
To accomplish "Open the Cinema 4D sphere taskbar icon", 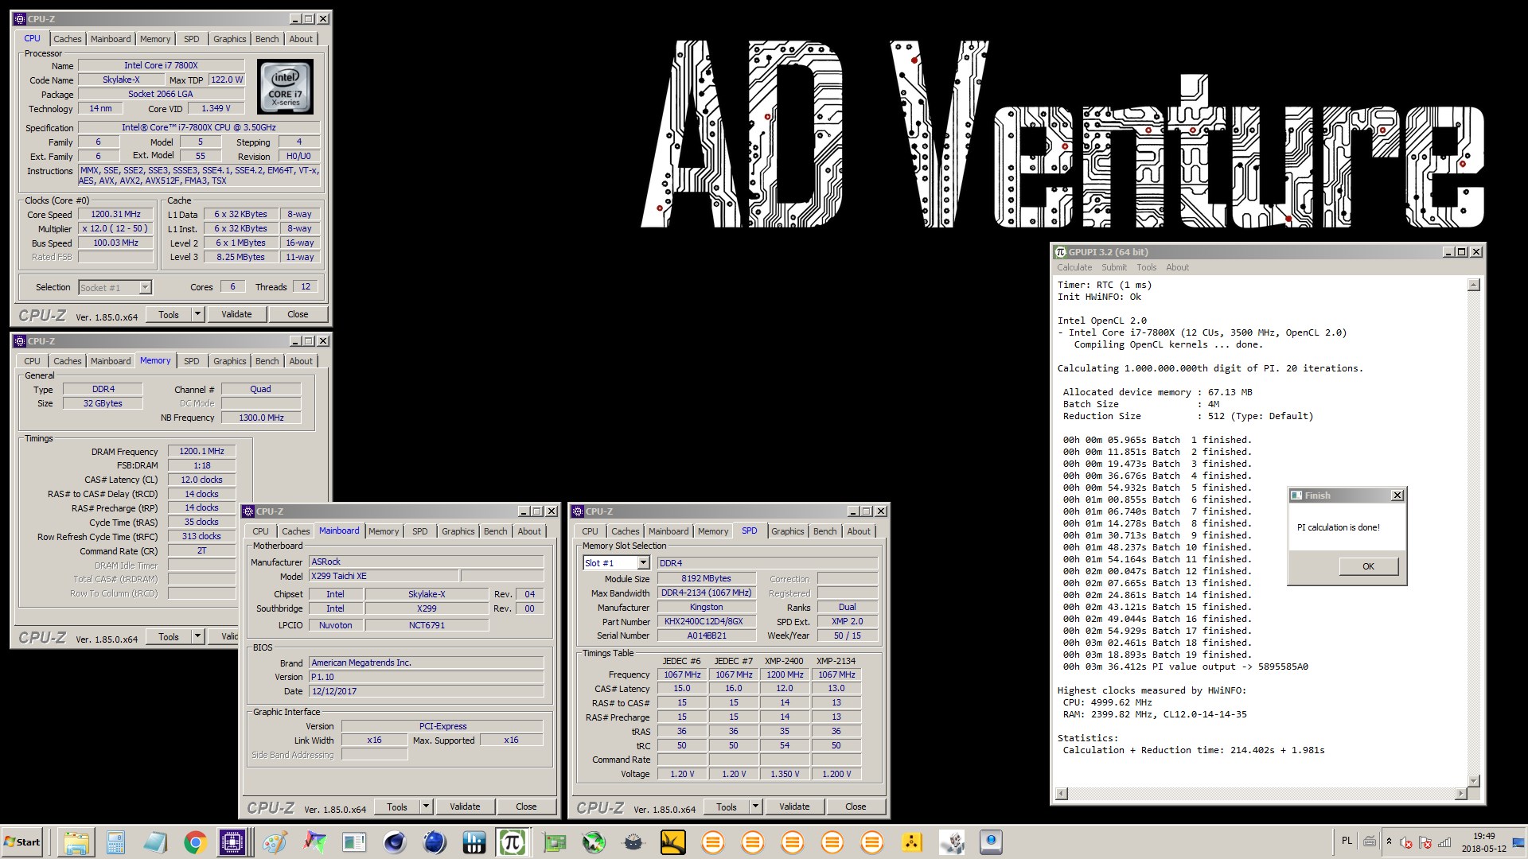I will (394, 842).
